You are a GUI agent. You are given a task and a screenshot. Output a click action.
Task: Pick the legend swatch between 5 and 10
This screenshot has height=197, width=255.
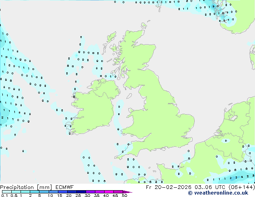tap(44, 192)
